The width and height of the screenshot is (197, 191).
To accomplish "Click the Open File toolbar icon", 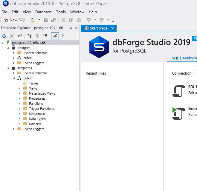I will [x=33, y=20].
